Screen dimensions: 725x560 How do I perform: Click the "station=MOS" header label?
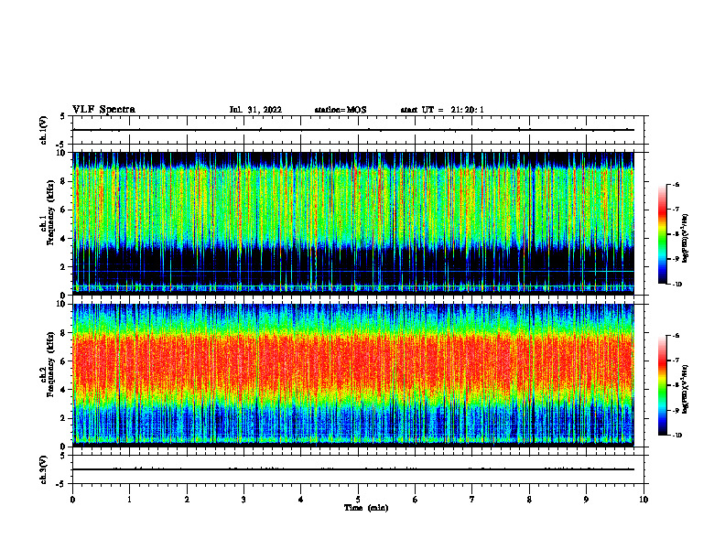[x=341, y=110]
